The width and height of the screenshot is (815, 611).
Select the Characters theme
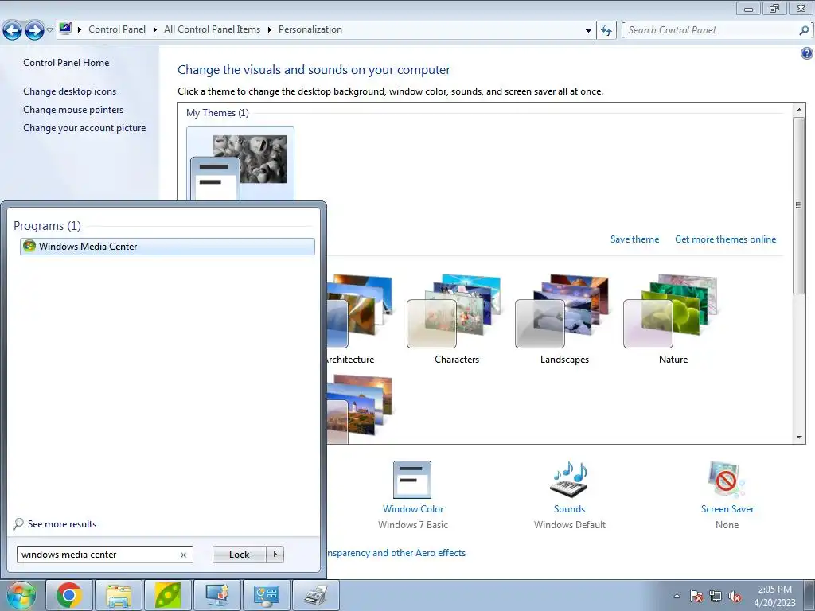[456, 318]
